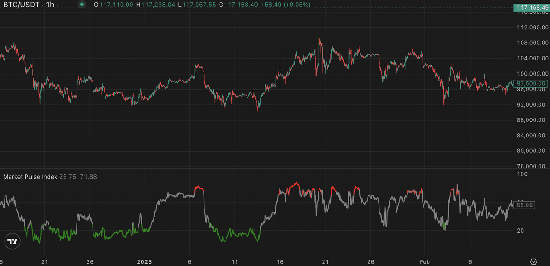The width and height of the screenshot is (550, 266).
Task: Click the open price value O117,110.00
Action: tap(114, 5)
